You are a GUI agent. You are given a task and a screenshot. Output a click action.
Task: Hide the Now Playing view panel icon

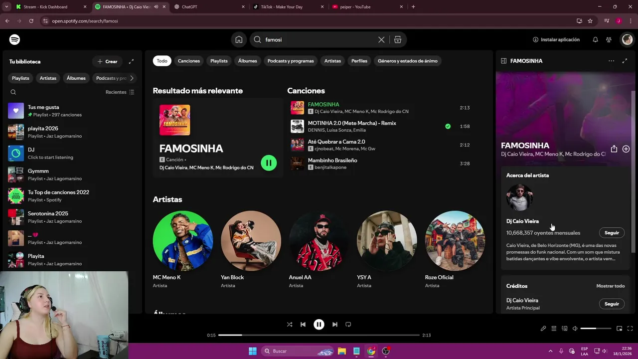tap(503, 61)
